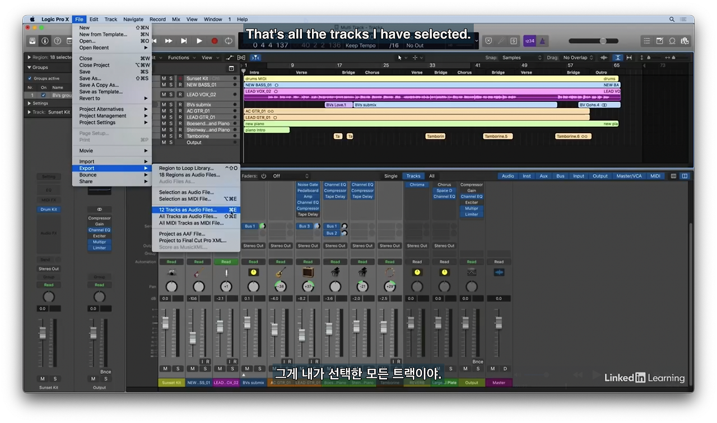
Task: Choose All Tracks as Audio Files
Action: coord(195,217)
